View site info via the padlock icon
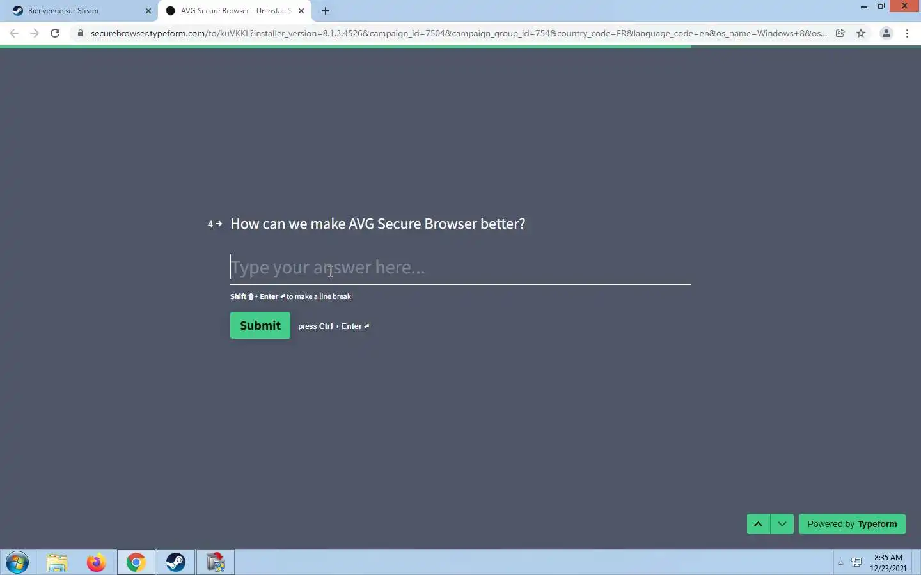The height and width of the screenshot is (575, 921). point(80,33)
